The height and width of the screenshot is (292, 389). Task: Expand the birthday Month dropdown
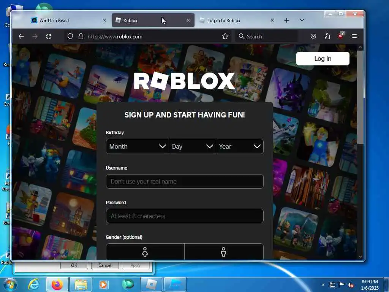(137, 146)
